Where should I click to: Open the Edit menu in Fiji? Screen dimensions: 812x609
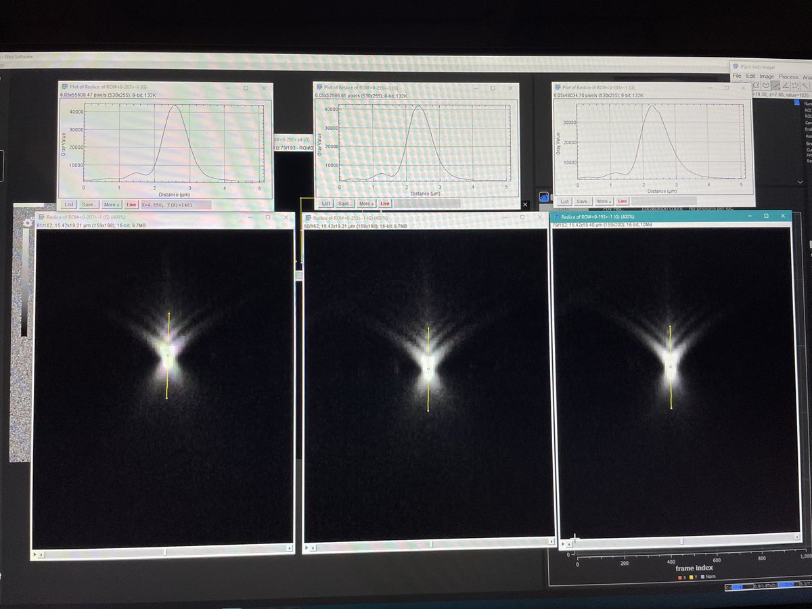point(750,76)
